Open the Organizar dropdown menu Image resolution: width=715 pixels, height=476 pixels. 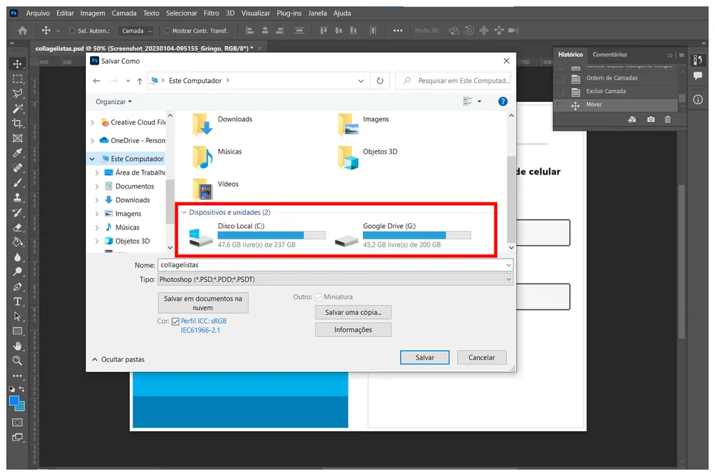click(x=114, y=102)
